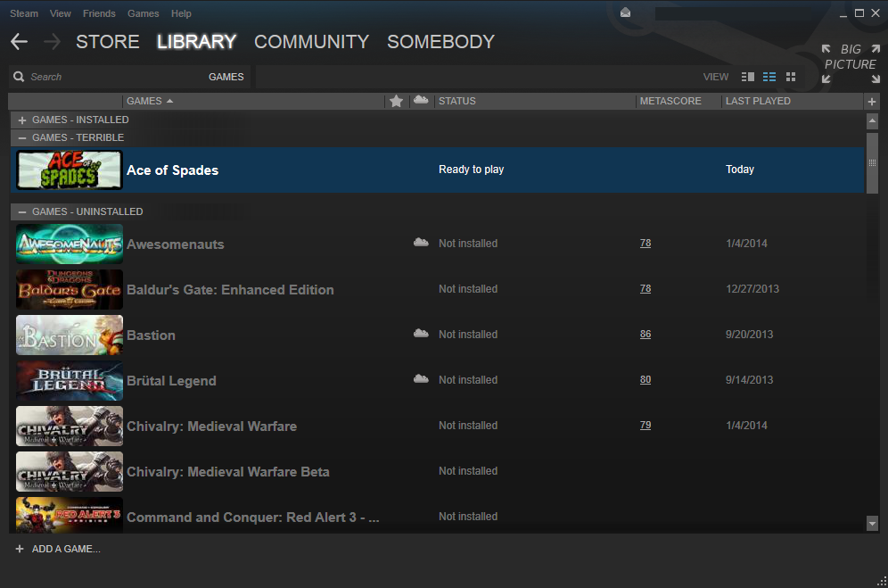
Task: Select Command and Conquer: Red Alert 3 title
Action: click(252, 518)
